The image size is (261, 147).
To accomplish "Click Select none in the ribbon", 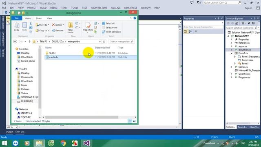I will (x=110, y=27).
